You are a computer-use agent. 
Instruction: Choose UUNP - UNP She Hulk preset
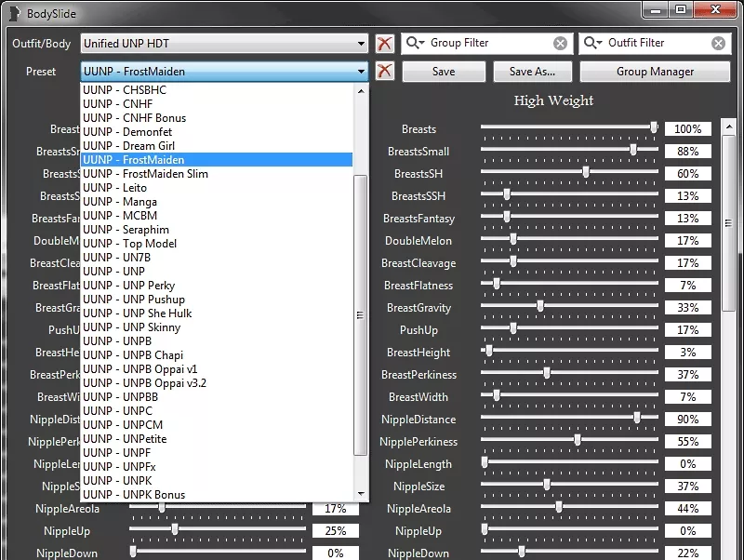tap(217, 313)
